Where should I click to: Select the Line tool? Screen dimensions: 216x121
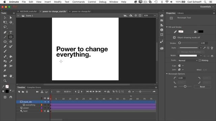tap(5, 37)
